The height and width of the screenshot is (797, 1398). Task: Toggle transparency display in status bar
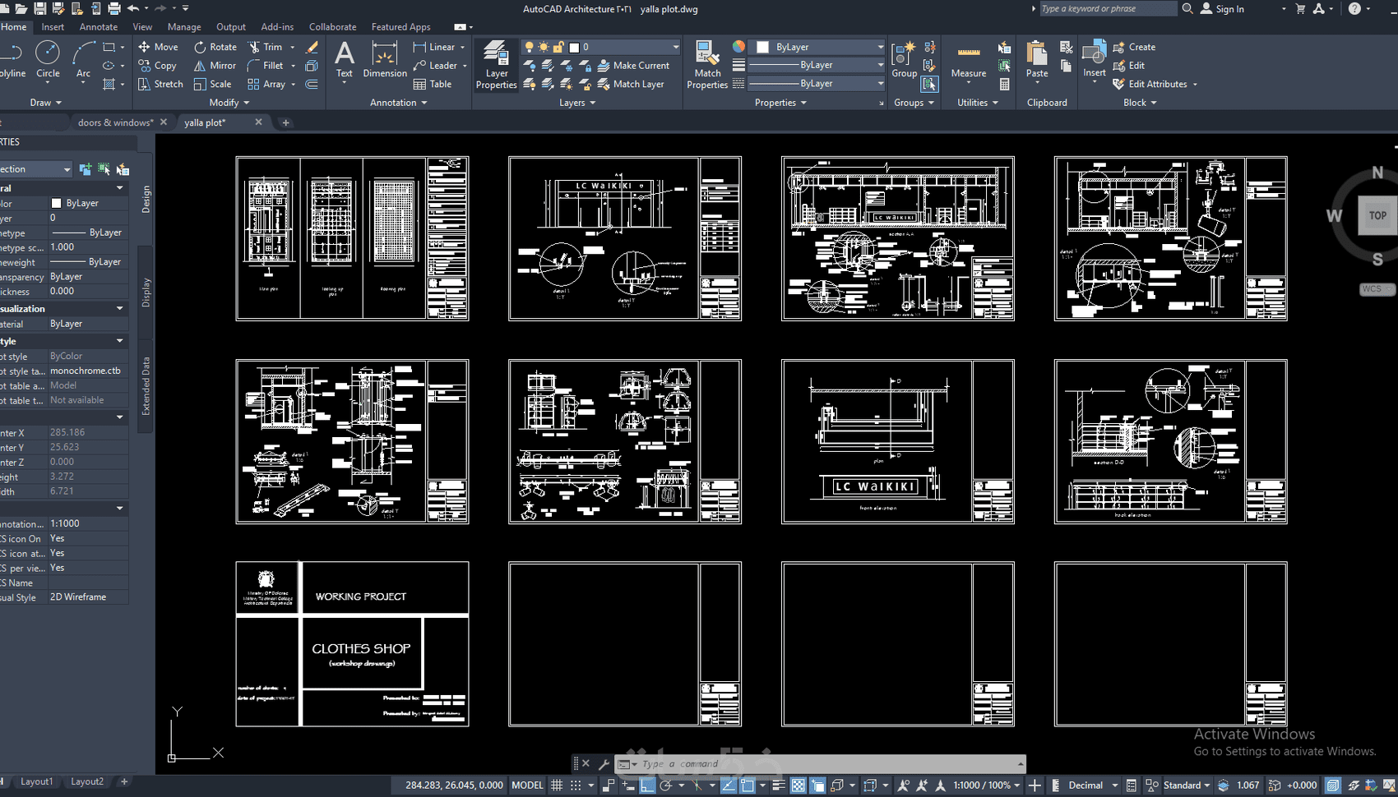798,785
